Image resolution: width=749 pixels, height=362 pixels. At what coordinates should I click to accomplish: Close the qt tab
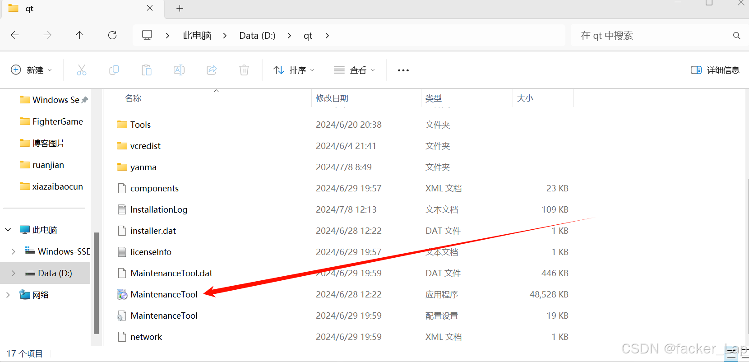(150, 8)
